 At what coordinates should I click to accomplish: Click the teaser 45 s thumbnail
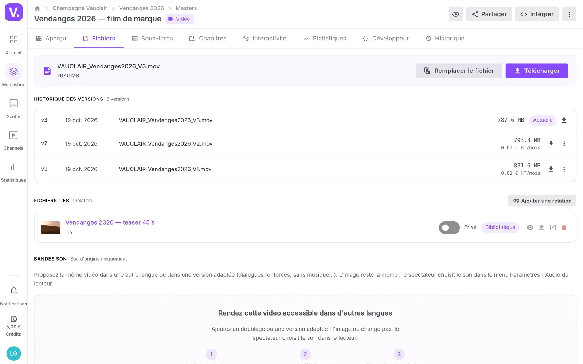51,227
